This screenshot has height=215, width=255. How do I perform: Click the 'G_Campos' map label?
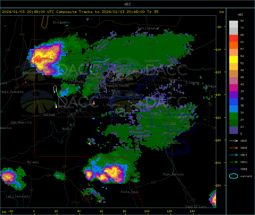(192, 82)
